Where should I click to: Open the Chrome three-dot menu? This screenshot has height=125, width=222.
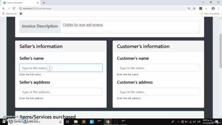pyautogui.click(x=219, y=8)
